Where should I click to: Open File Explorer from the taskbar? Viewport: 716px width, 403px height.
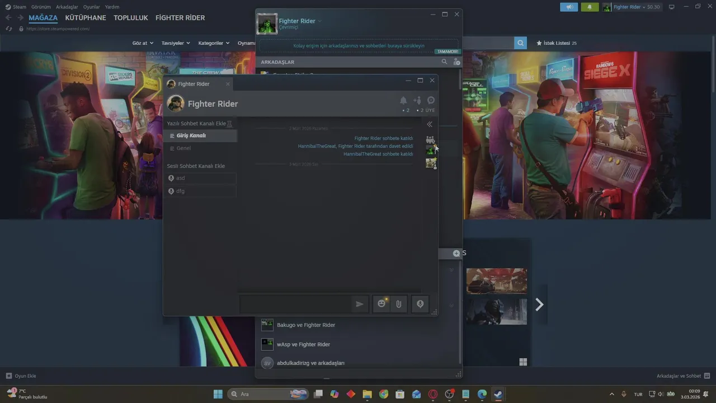[367, 394]
